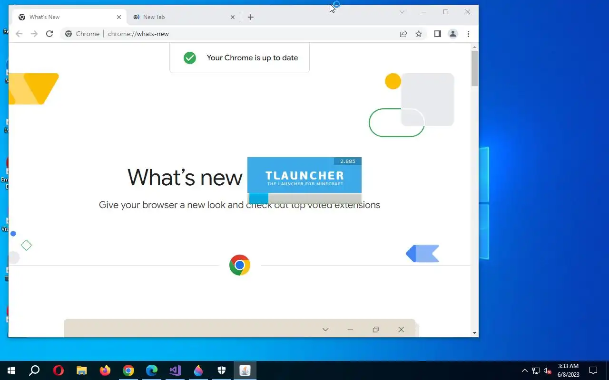Viewport: 609px width, 380px height.
Task: Click the What's new heading
Action: [185, 177]
